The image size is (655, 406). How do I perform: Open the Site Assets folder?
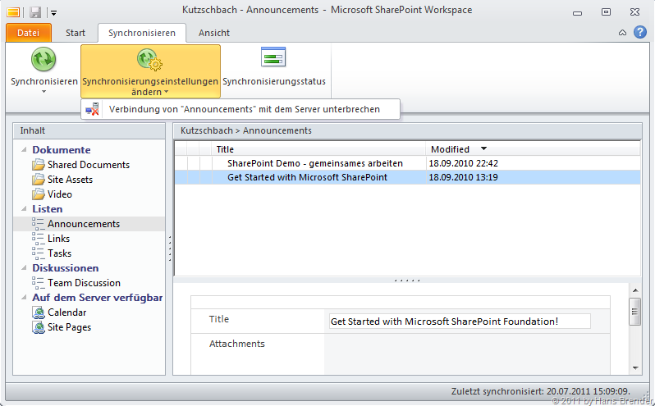point(70,180)
